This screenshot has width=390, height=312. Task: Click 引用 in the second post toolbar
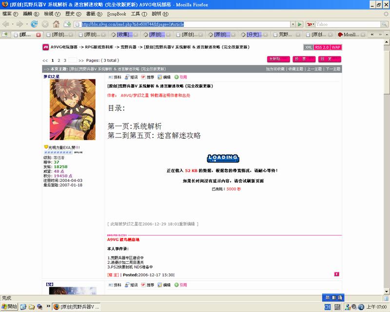(180, 285)
